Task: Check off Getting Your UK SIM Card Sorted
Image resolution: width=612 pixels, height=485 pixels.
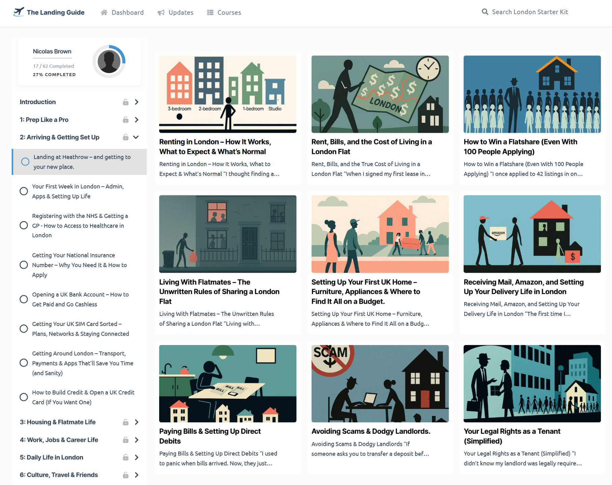Action: pyautogui.click(x=24, y=329)
